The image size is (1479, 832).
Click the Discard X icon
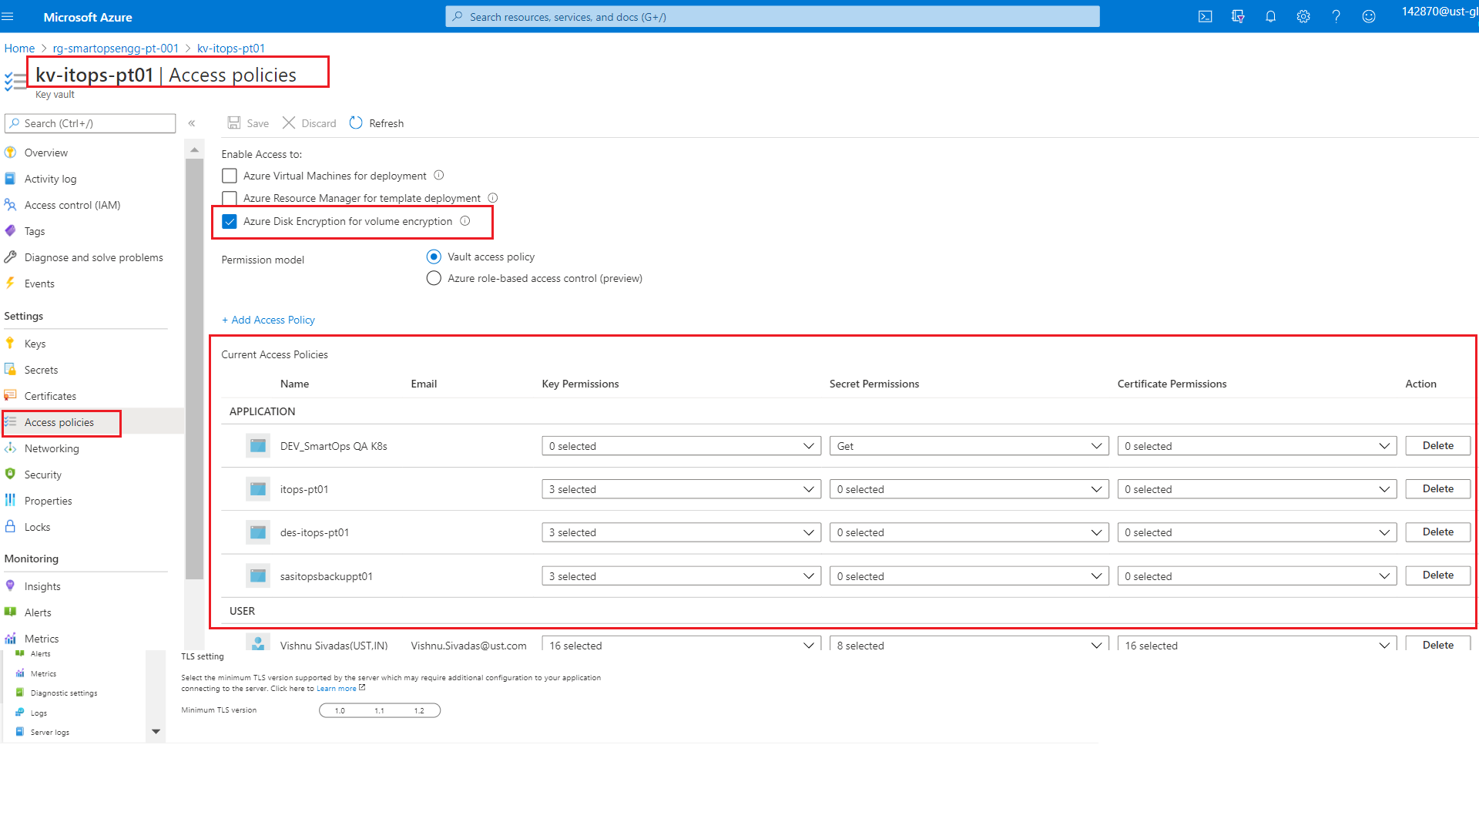click(x=289, y=123)
